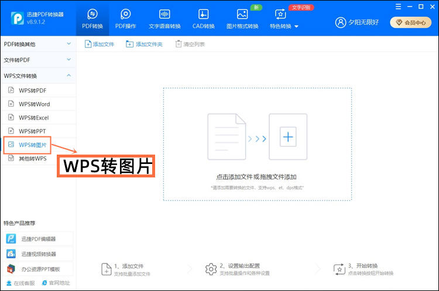The height and width of the screenshot is (291, 439).
Task: Click the plus add-file box
Action: click(288, 136)
